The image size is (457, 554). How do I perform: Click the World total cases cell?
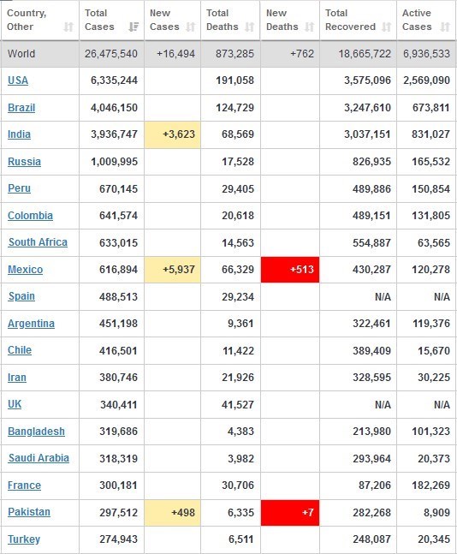111,54
